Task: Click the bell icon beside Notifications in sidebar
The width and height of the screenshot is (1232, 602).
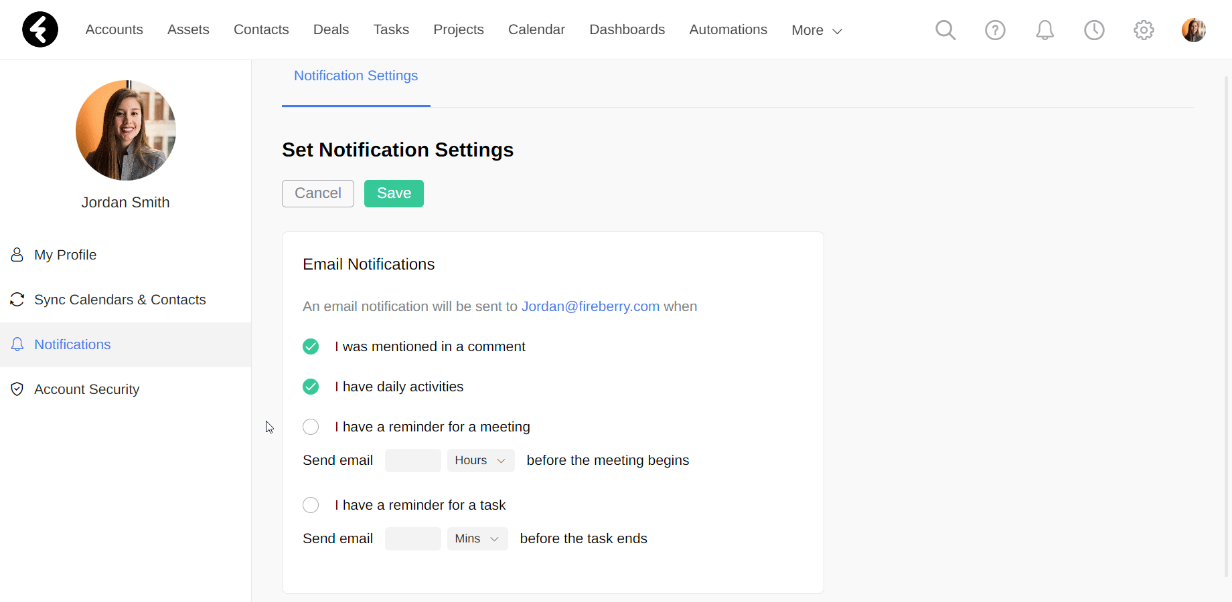Action: coord(17,344)
